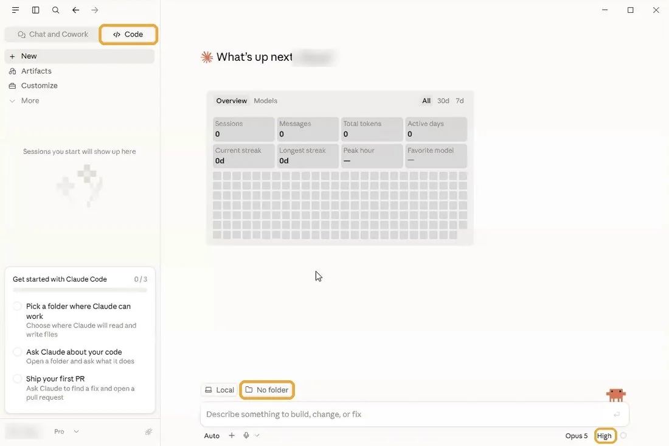Switch to the Models stats tab
The height and width of the screenshot is (446, 669).
click(265, 101)
